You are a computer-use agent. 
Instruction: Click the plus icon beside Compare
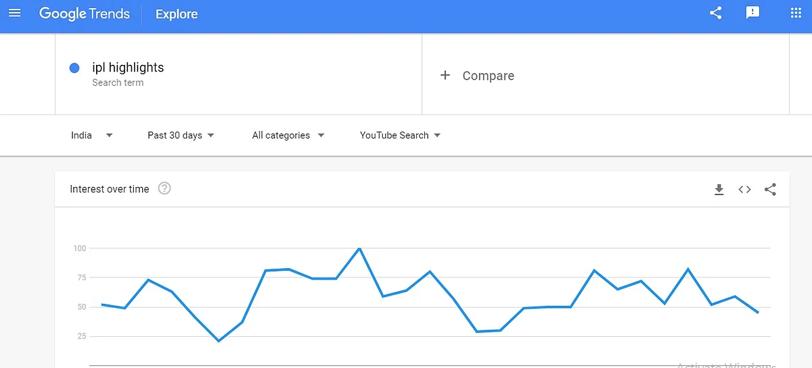pyautogui.click(x=445, y=76)
